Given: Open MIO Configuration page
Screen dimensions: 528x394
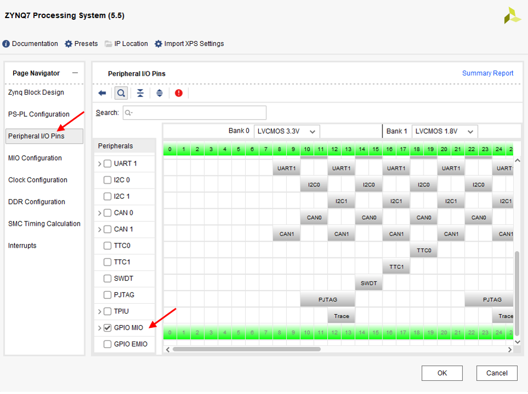Looking at the screenshot, I should (35, 158).
